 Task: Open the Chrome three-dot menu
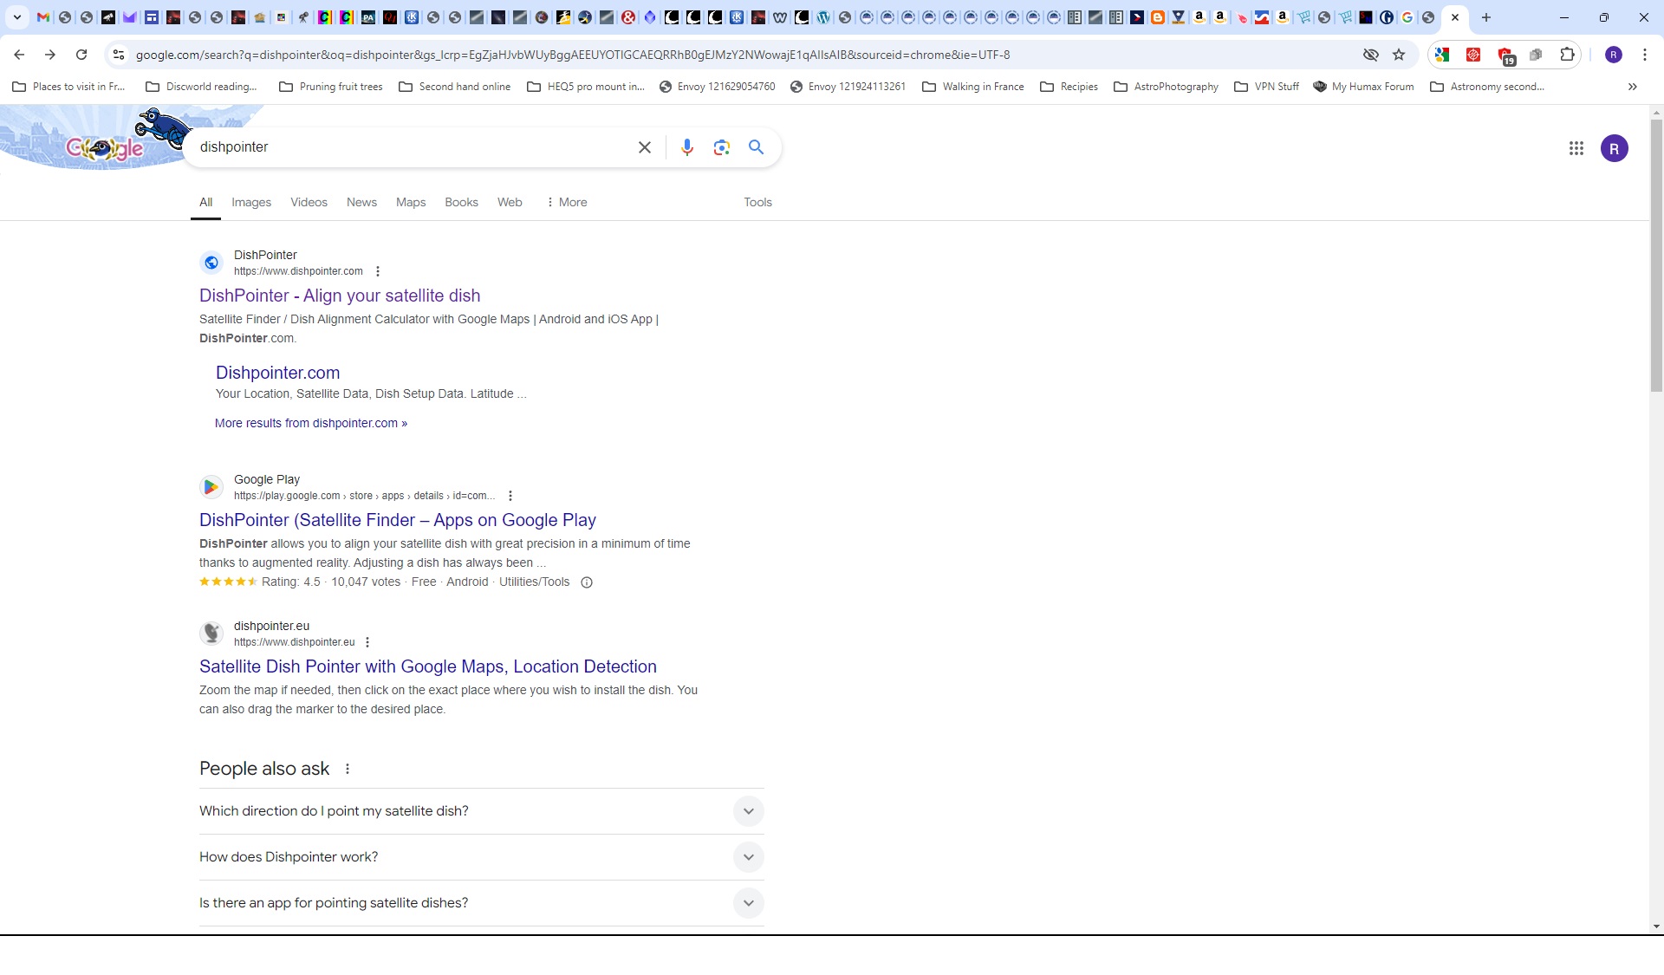[1645, 55]
